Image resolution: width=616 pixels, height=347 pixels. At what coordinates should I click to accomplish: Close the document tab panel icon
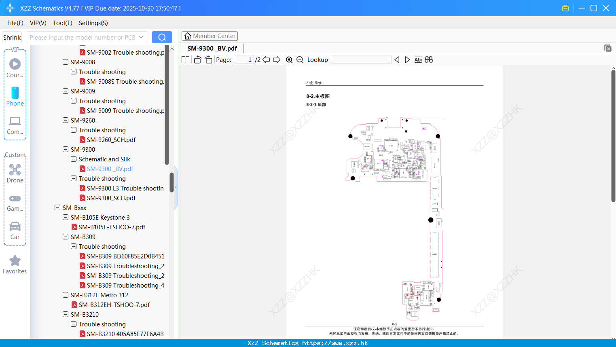(608, 48)
